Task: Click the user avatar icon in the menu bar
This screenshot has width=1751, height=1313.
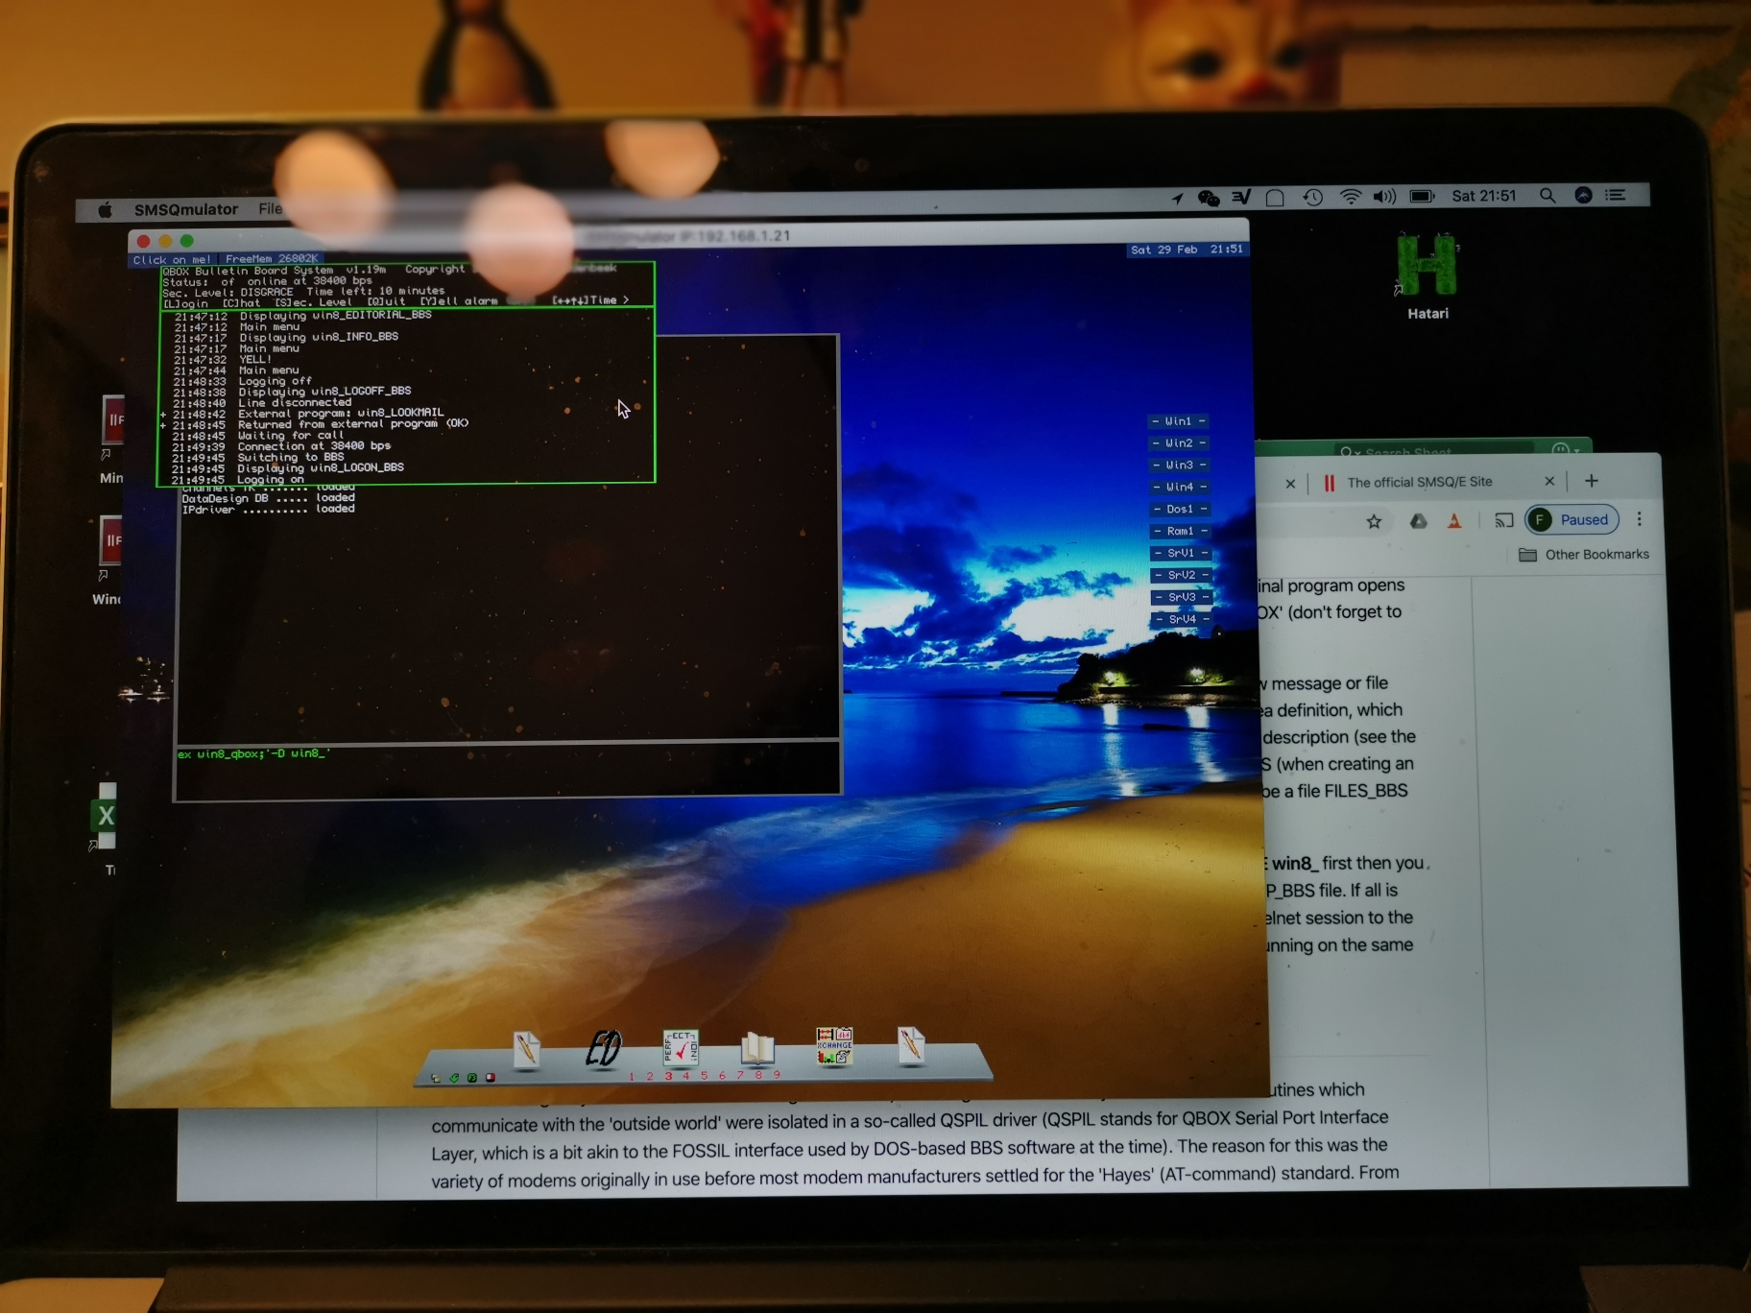Action: (1584, 195)
